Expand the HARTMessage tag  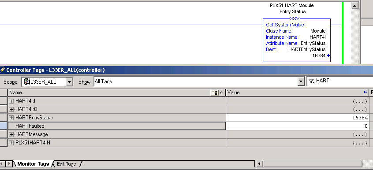pos(11,134)
